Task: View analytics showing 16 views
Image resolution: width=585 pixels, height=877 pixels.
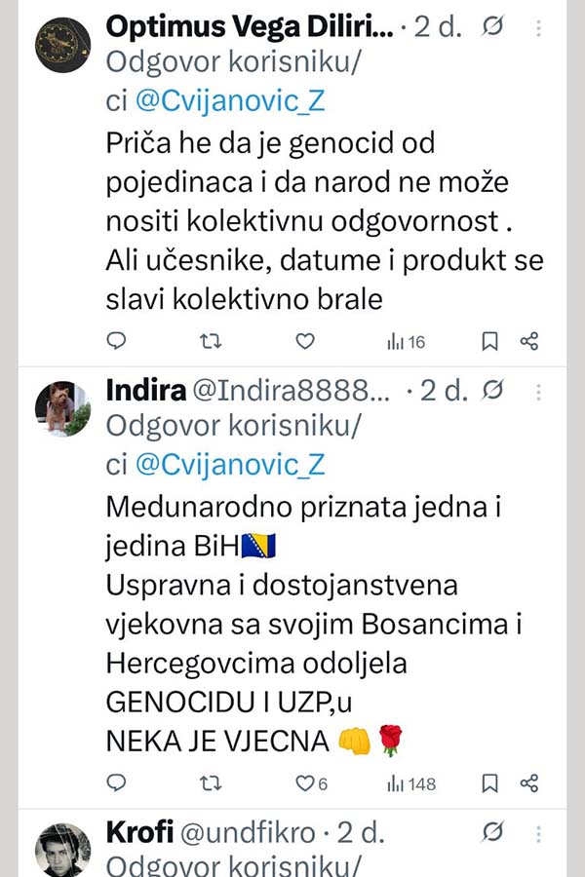Action: tap(406, 341)
